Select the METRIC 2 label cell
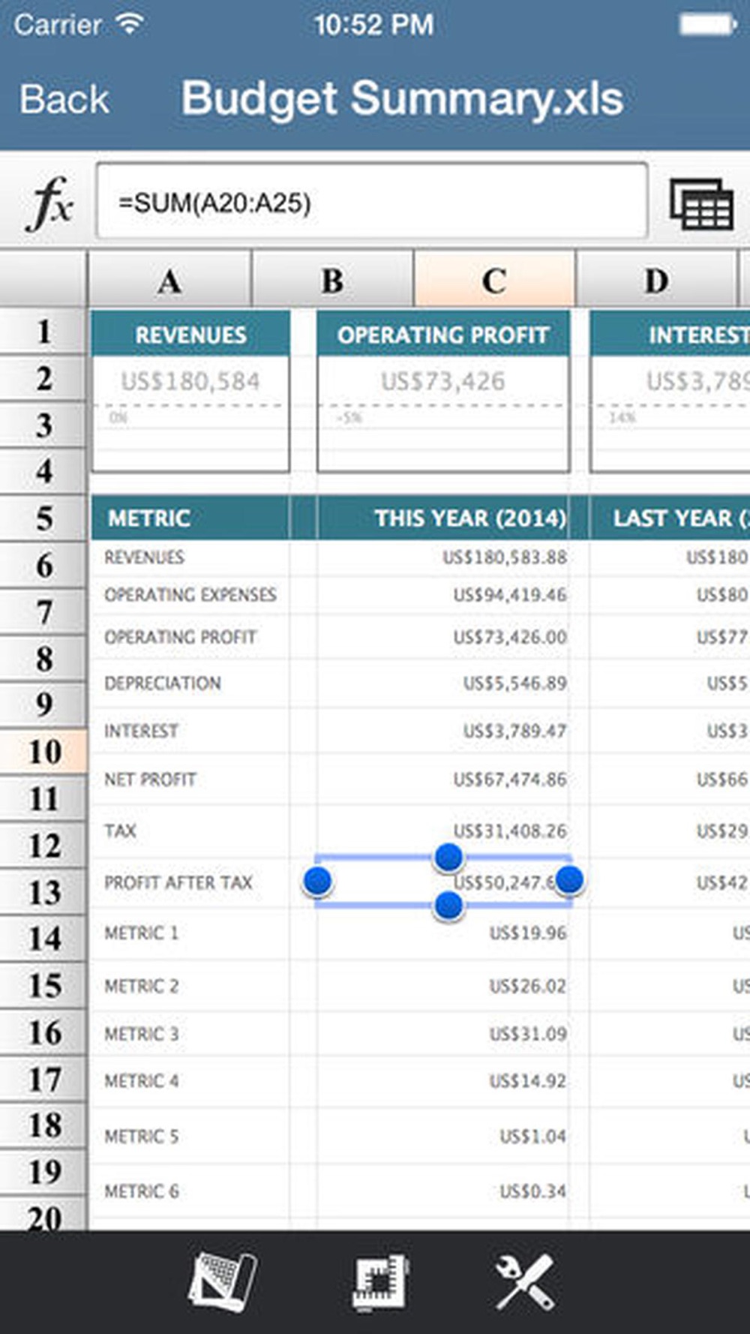 pos(190,986)
